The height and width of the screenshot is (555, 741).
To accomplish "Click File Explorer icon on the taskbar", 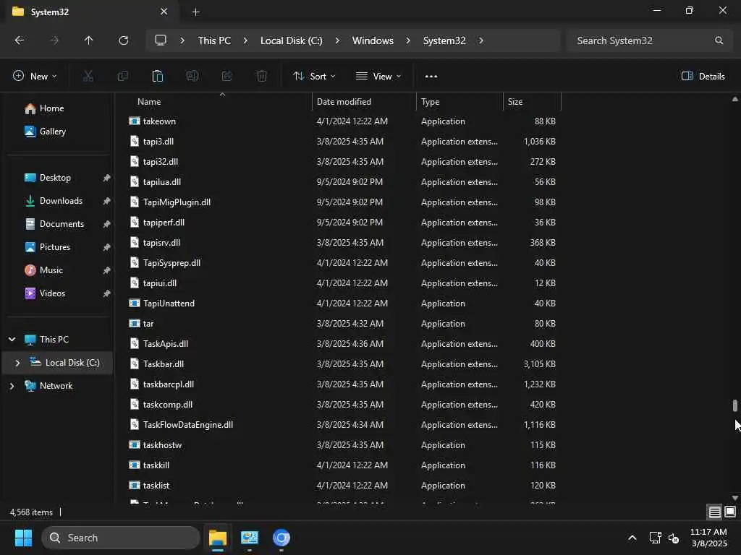I will pyautogui.click(x=218, y=538).
